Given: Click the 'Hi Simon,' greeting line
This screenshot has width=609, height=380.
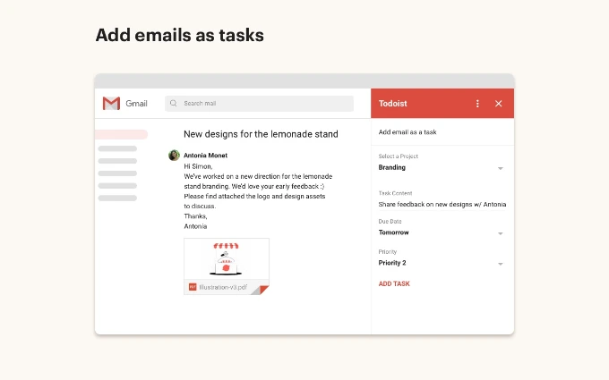Looking at the screenshot, I should pos(198,166).
